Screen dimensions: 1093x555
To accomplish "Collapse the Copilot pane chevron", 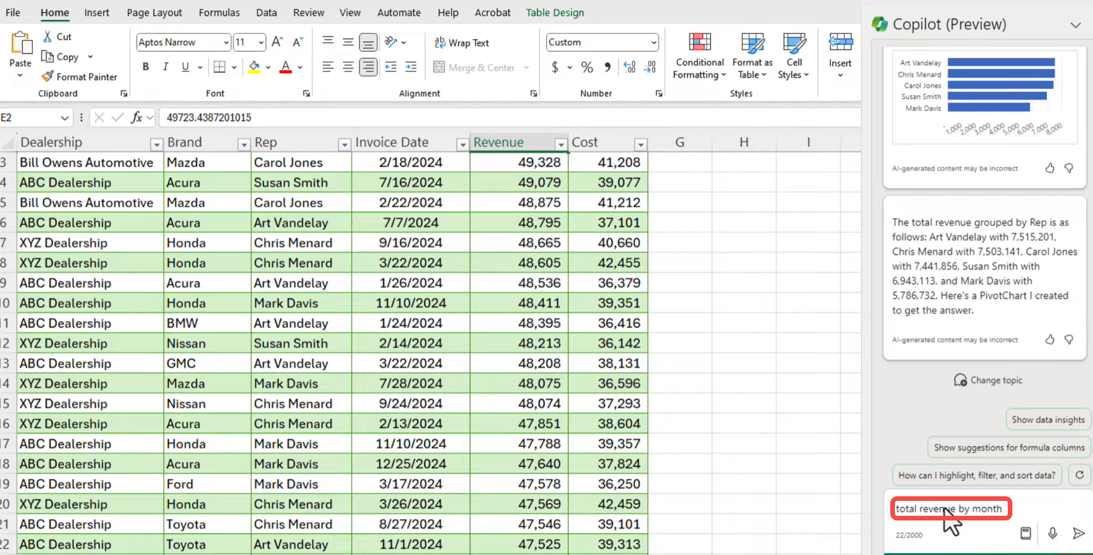I will click(x=1075, y=25).
